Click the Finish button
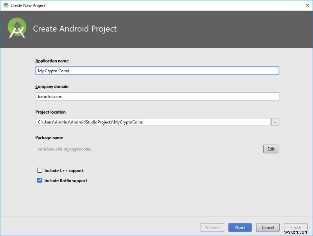313x236 pixels. 296,227
